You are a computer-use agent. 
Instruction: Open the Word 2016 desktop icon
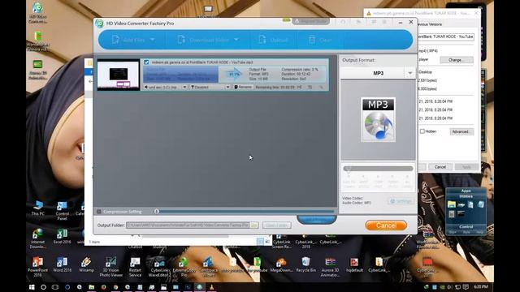click(x=62, y=264)
